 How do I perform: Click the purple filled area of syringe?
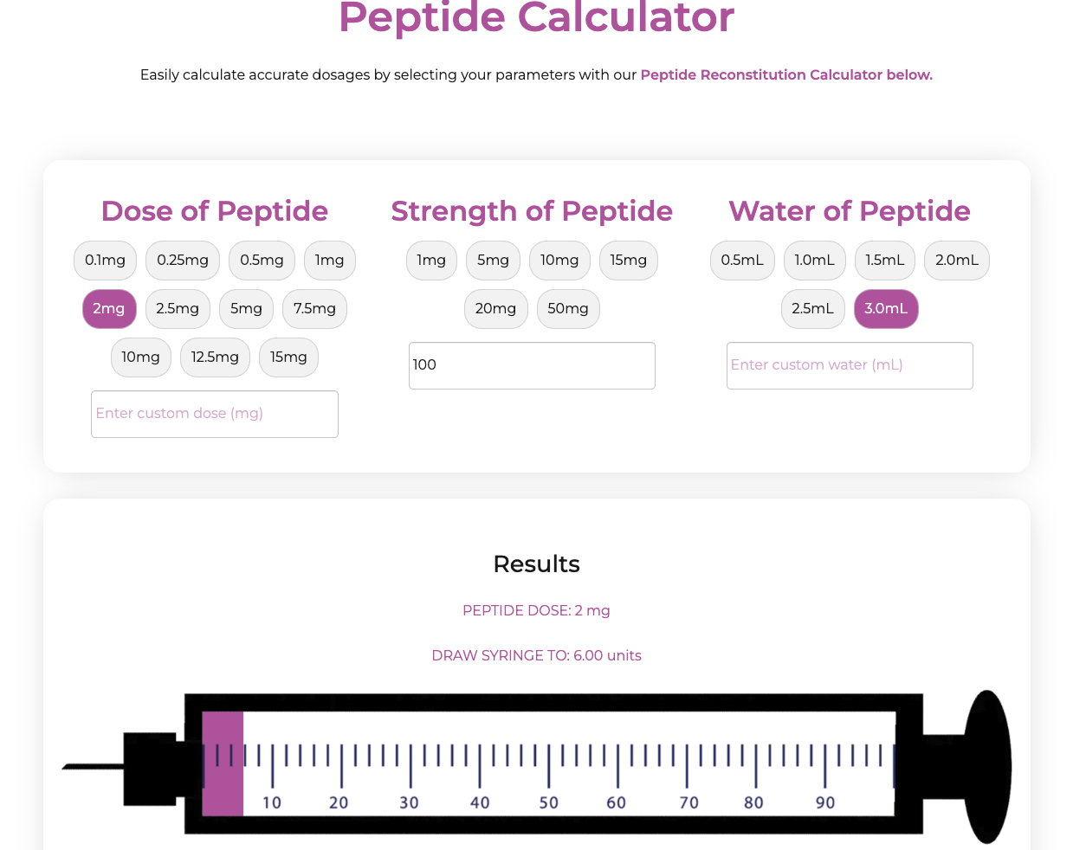point(223,764)
